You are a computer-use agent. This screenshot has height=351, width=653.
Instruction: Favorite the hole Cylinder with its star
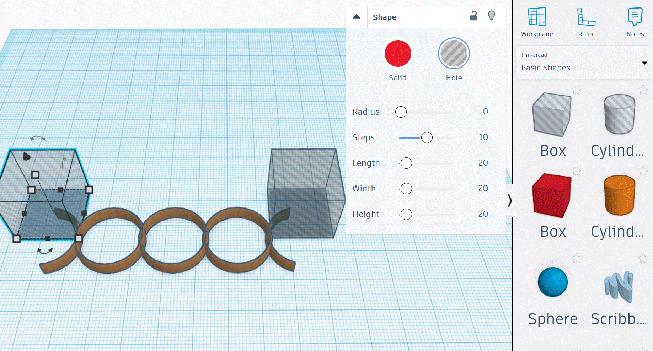click(x=643, y=90)
